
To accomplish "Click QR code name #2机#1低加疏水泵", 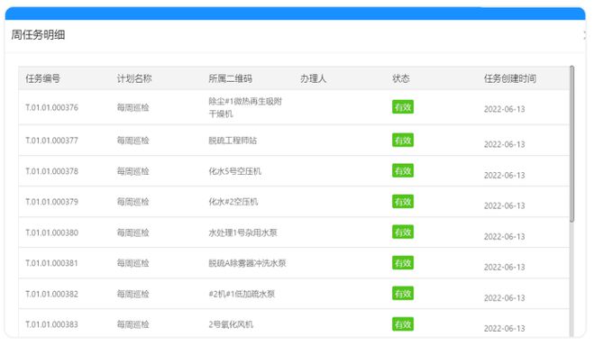I will coord(242,294).
